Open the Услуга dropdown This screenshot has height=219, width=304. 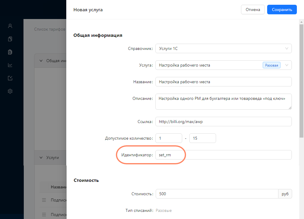tap(223, 65)
